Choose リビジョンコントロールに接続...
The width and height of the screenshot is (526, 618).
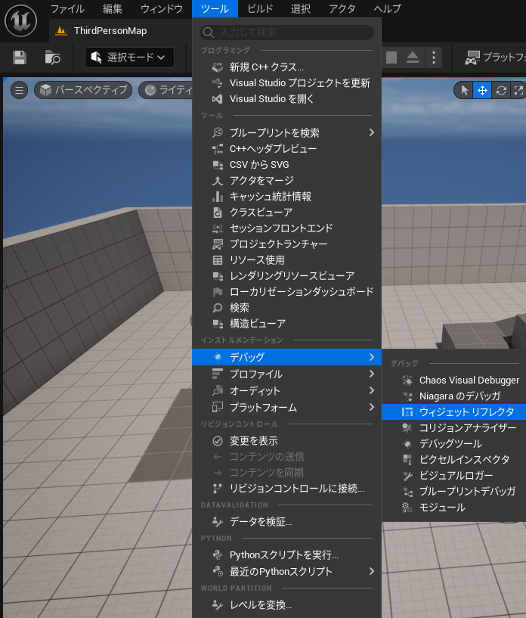click(x=286, y=489)
